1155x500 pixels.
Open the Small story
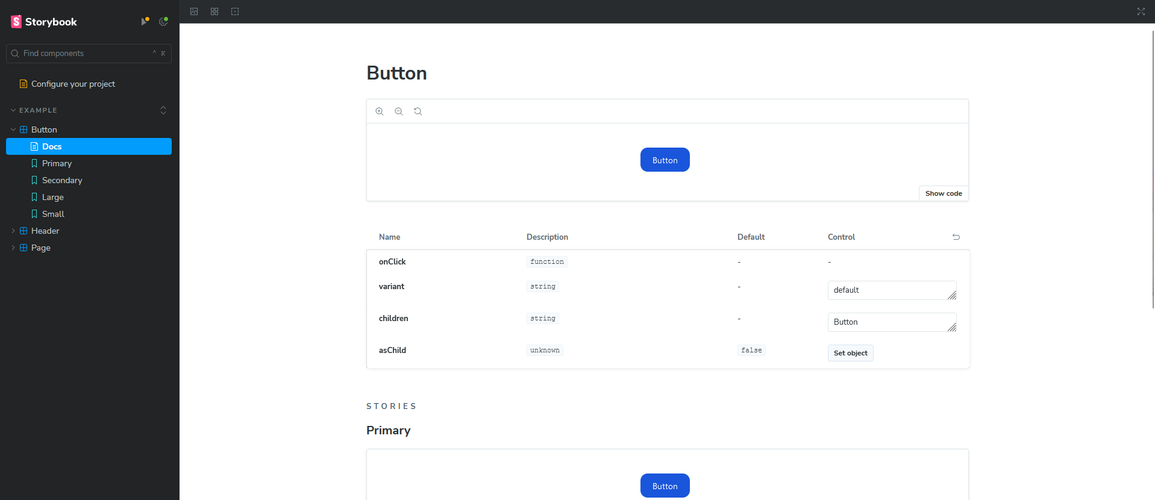[53, 214]
